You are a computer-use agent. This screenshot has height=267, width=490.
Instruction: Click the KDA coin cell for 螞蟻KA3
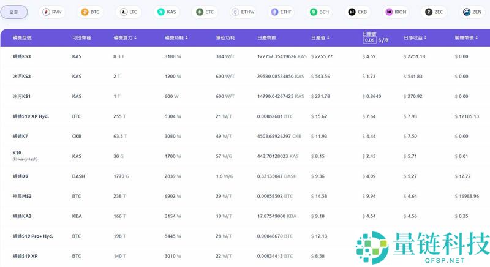click(77, 216)
